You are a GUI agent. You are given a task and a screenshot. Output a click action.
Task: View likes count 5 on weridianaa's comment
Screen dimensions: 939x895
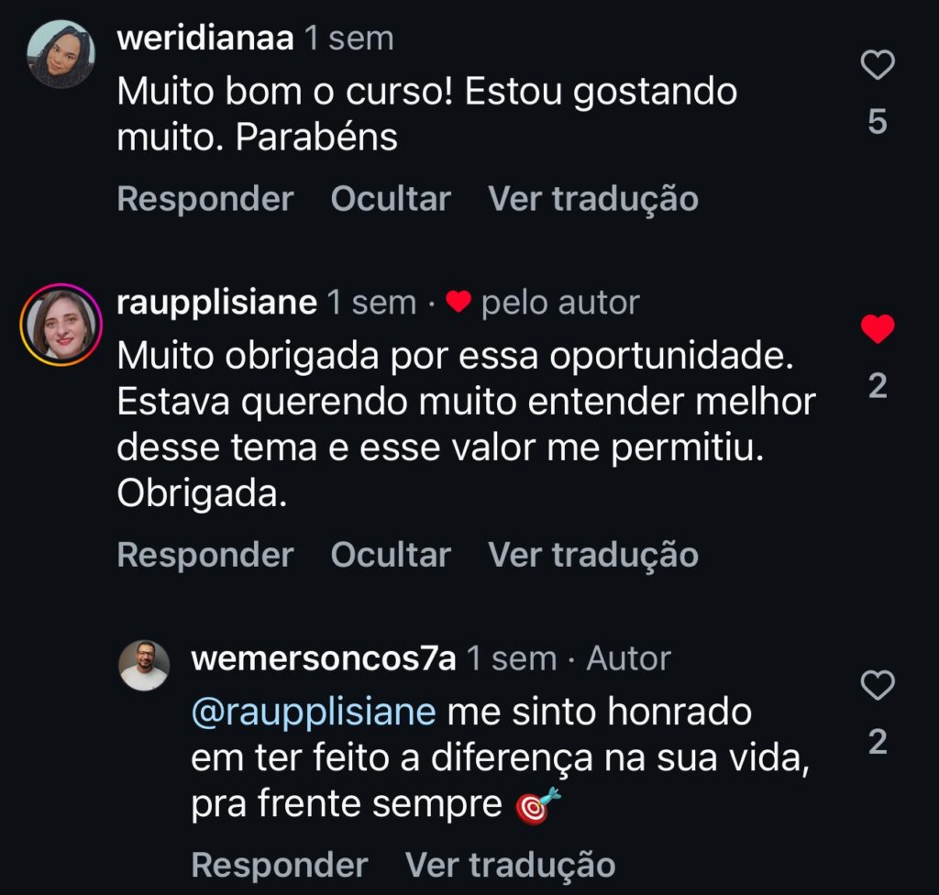tap(878, 122)
